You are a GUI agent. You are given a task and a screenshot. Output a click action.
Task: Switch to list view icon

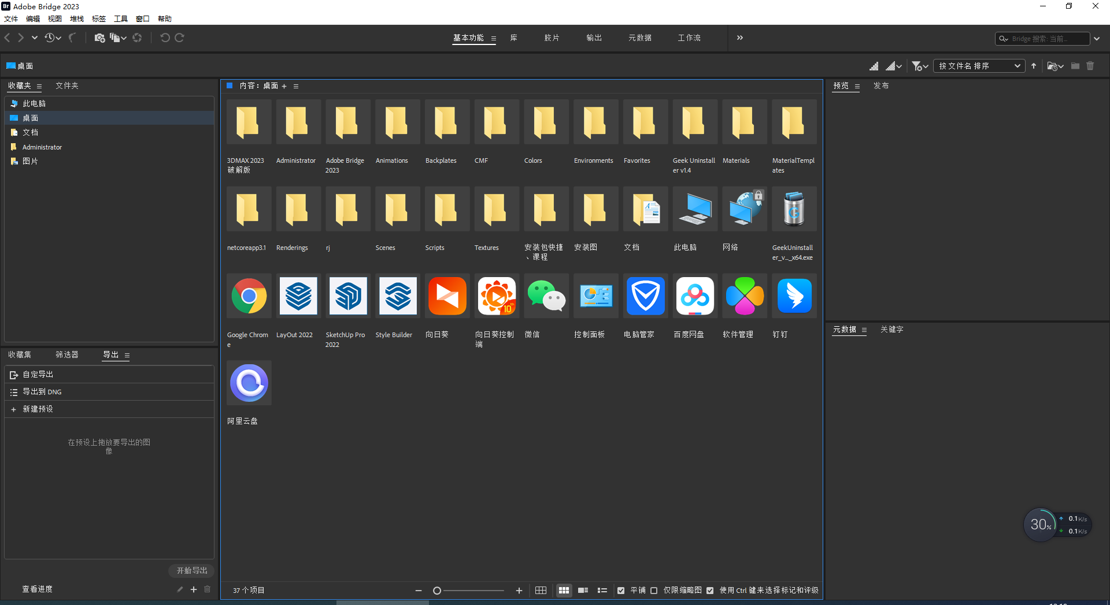pos(602,590)
